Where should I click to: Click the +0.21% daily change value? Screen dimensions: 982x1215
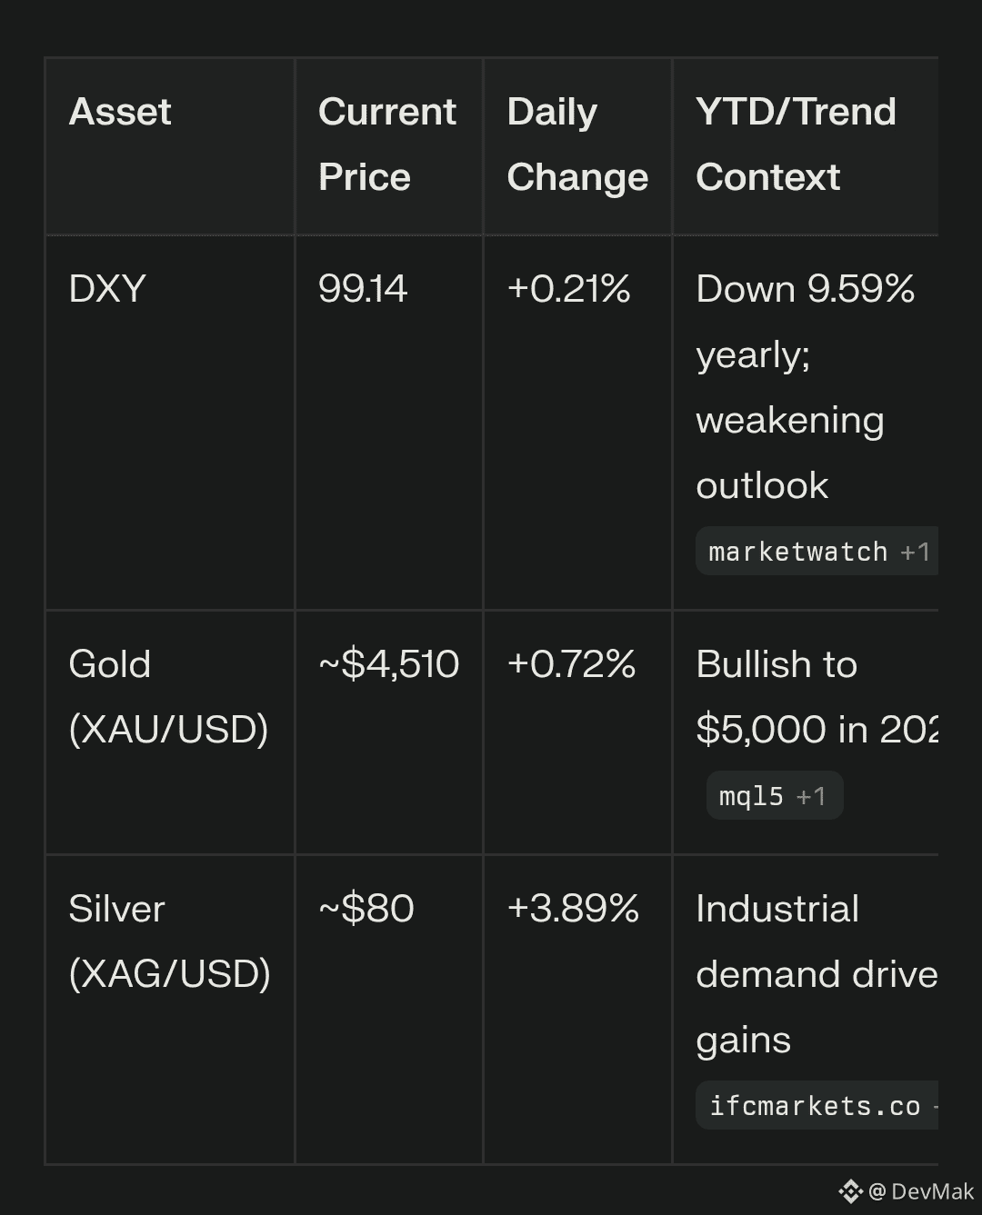point(568,289)
